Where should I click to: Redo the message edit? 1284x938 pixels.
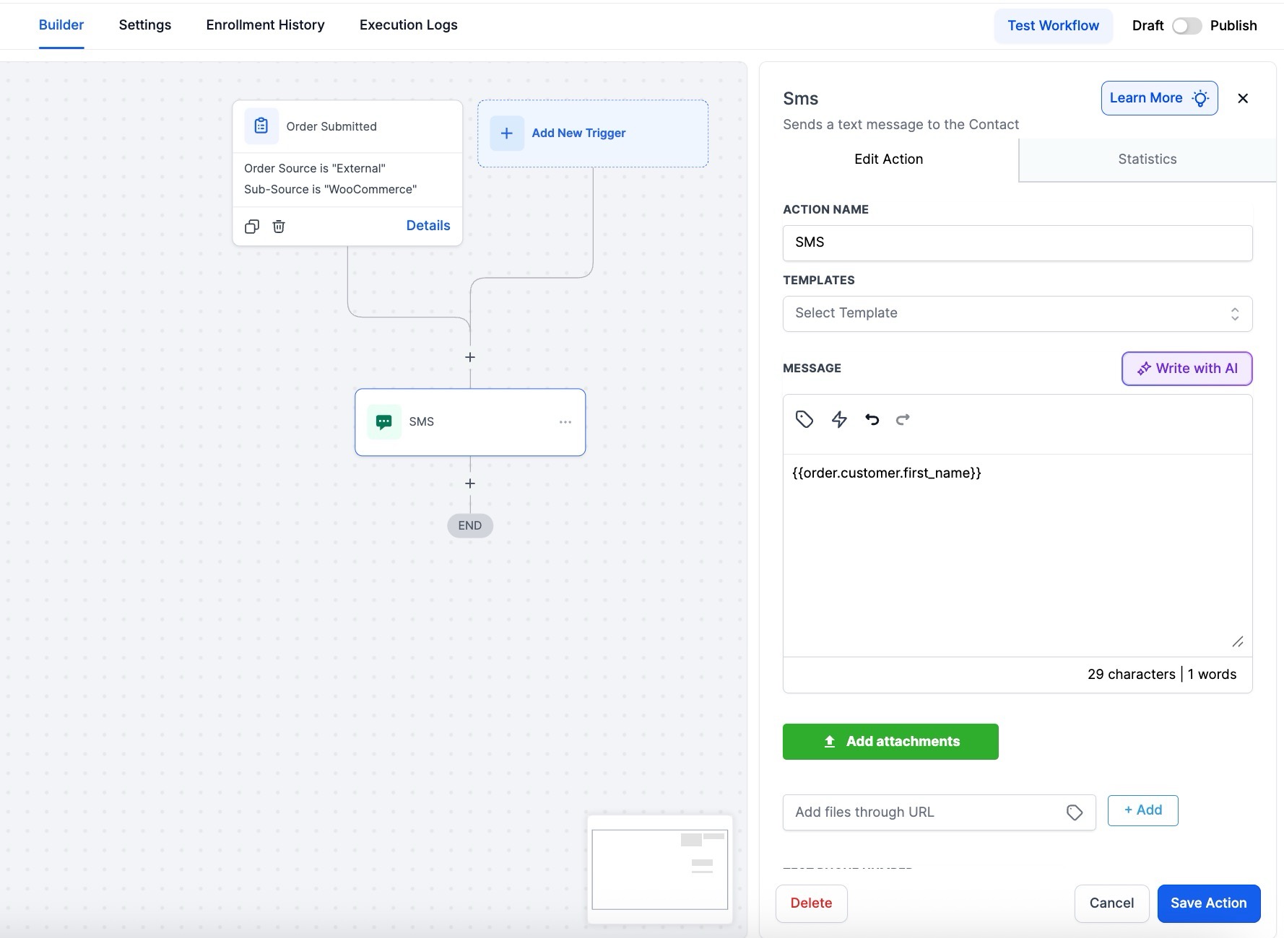[903, 419]
